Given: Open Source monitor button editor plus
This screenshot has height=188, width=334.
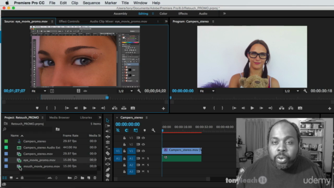Looking at the screenshot, I should pyautogui.click(x=163, y=109).
